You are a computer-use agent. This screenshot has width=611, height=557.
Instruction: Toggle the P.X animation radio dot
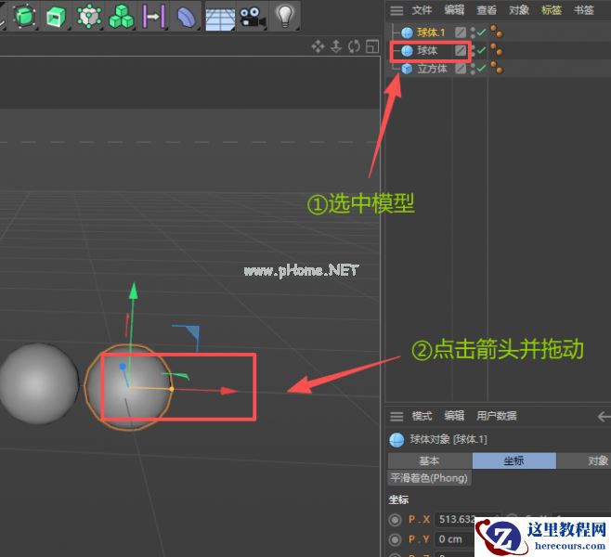pyautogui.click(x=395, y=520)
